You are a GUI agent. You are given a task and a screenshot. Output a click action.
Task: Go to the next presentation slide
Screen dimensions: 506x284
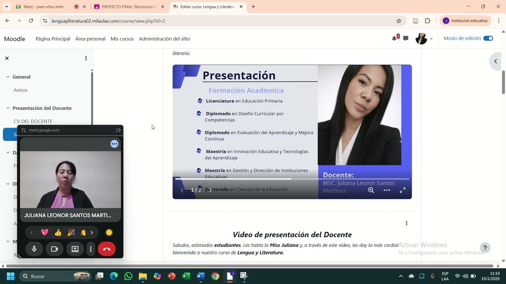pyautogui.click(x=210, y=190)
